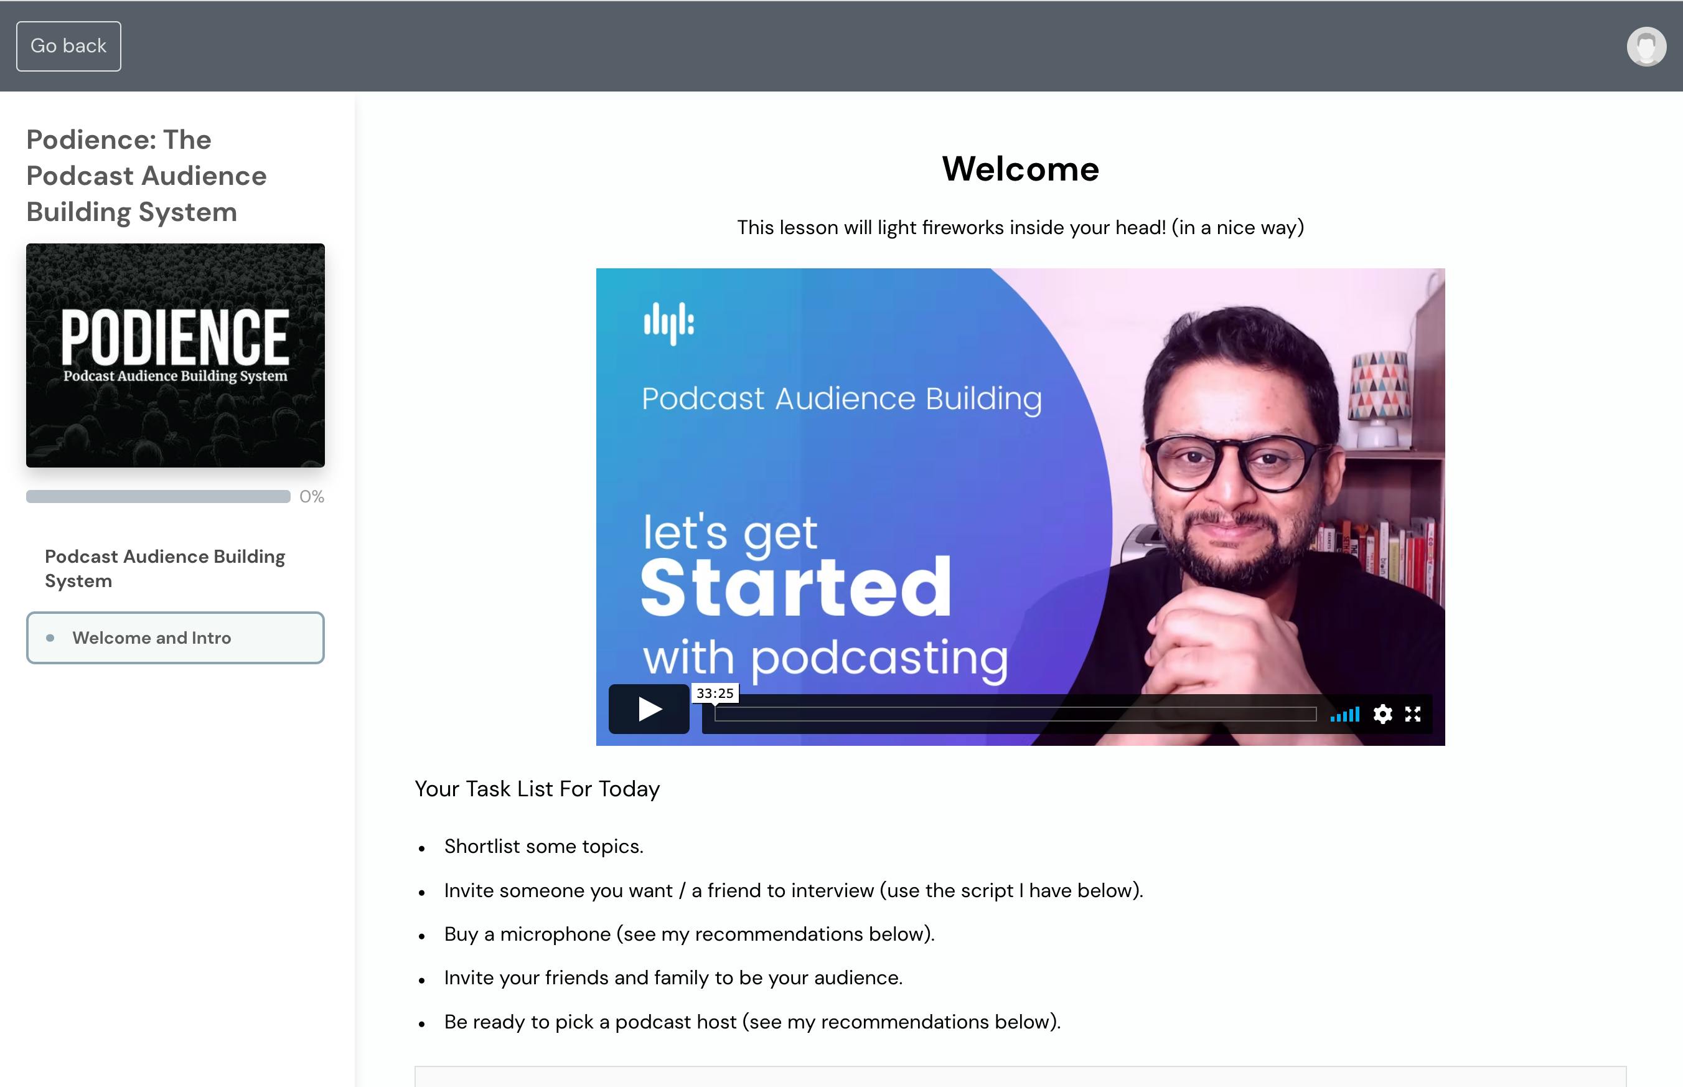Toggle video playback pause state
Image resolution: width=1683 pixels, height=1087 pixels.
[x=648, y=709]
